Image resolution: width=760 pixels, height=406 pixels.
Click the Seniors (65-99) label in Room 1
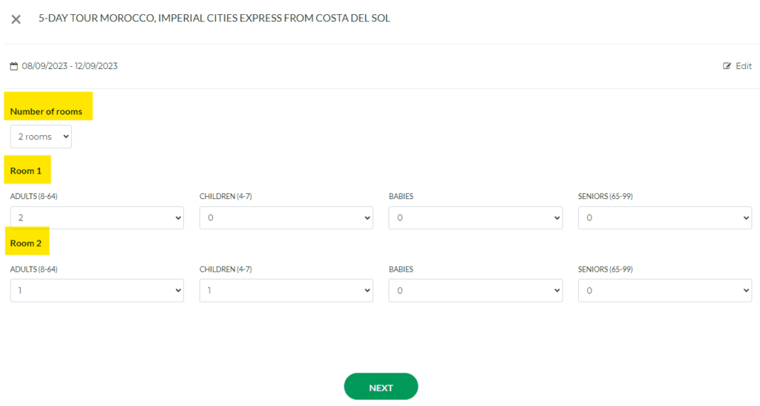605,197
